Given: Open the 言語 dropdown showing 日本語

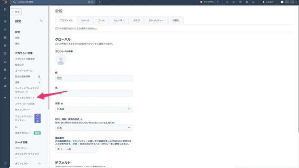Looking at the screenshot, I should point(94,109).
